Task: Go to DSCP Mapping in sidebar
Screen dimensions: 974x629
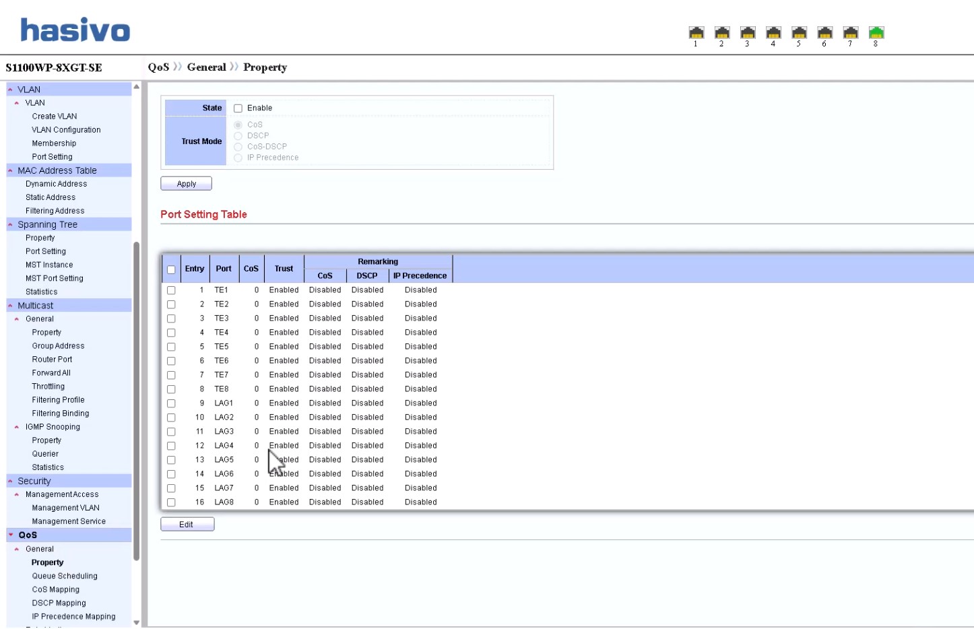Action: tap(59, 603)
